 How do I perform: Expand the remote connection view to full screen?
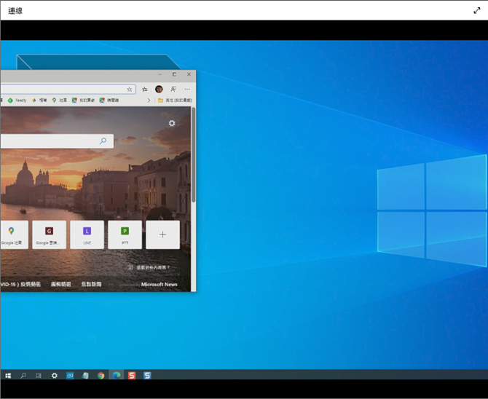[x=476, y=11]
